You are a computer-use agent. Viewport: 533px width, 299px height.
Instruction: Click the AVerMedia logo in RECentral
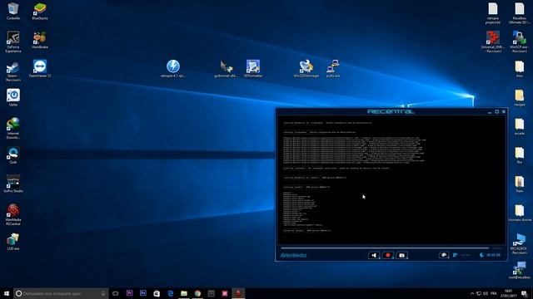(x=293, y=255)
